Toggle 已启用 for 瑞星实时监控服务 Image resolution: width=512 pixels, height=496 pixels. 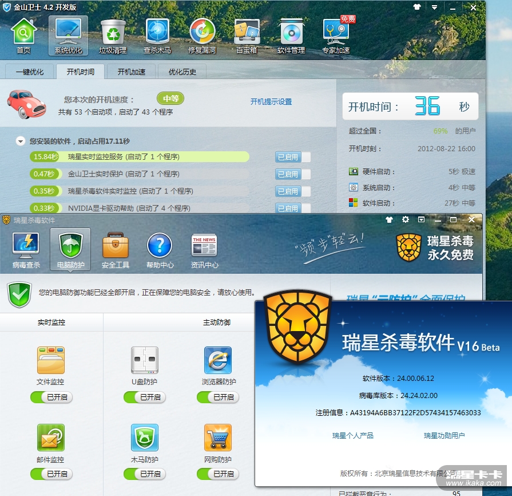292,157
